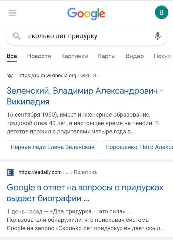
Task: Switch to the Новости tab
Action: pyautogui.click(x=39, y=56)
